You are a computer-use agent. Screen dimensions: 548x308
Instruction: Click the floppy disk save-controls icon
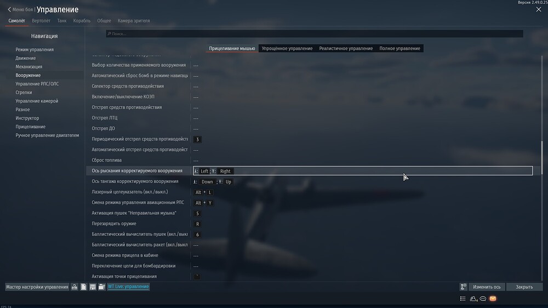pyautogui.click(x=93, y=287)
